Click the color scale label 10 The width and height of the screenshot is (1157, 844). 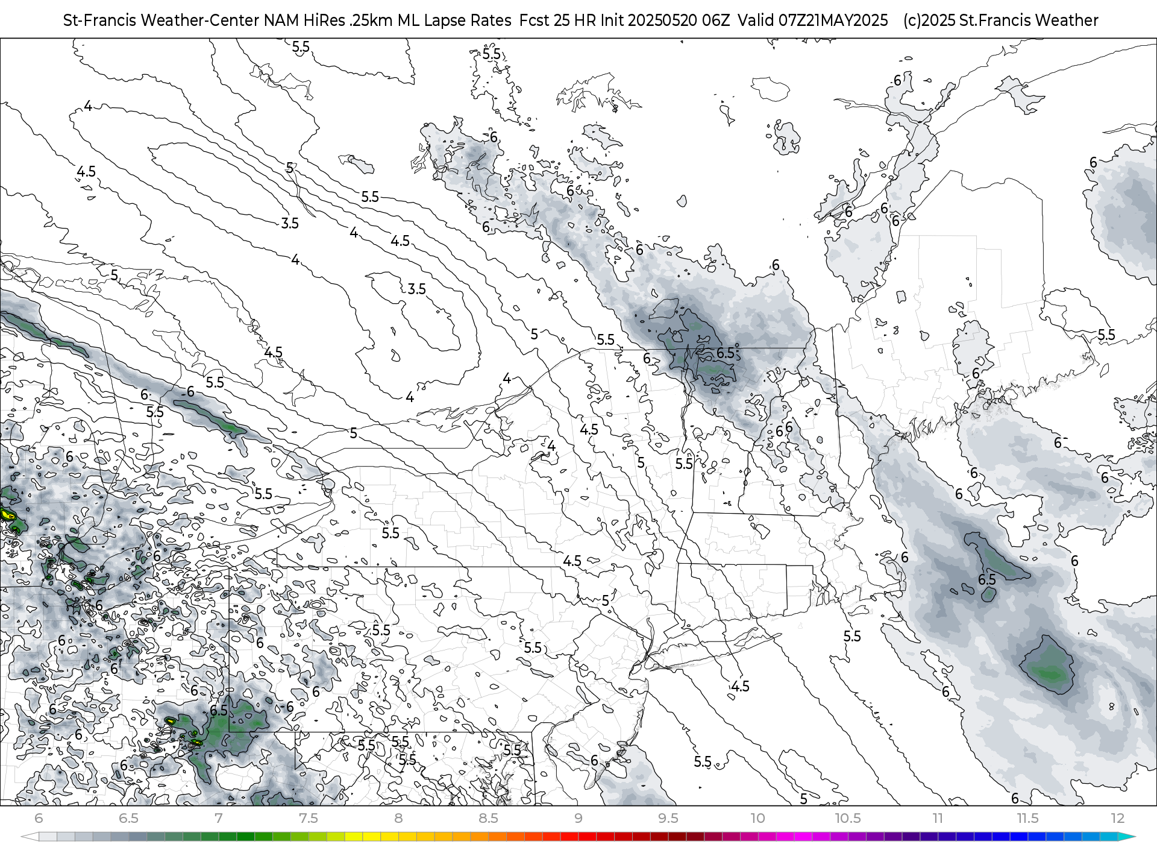pos(757,819)
